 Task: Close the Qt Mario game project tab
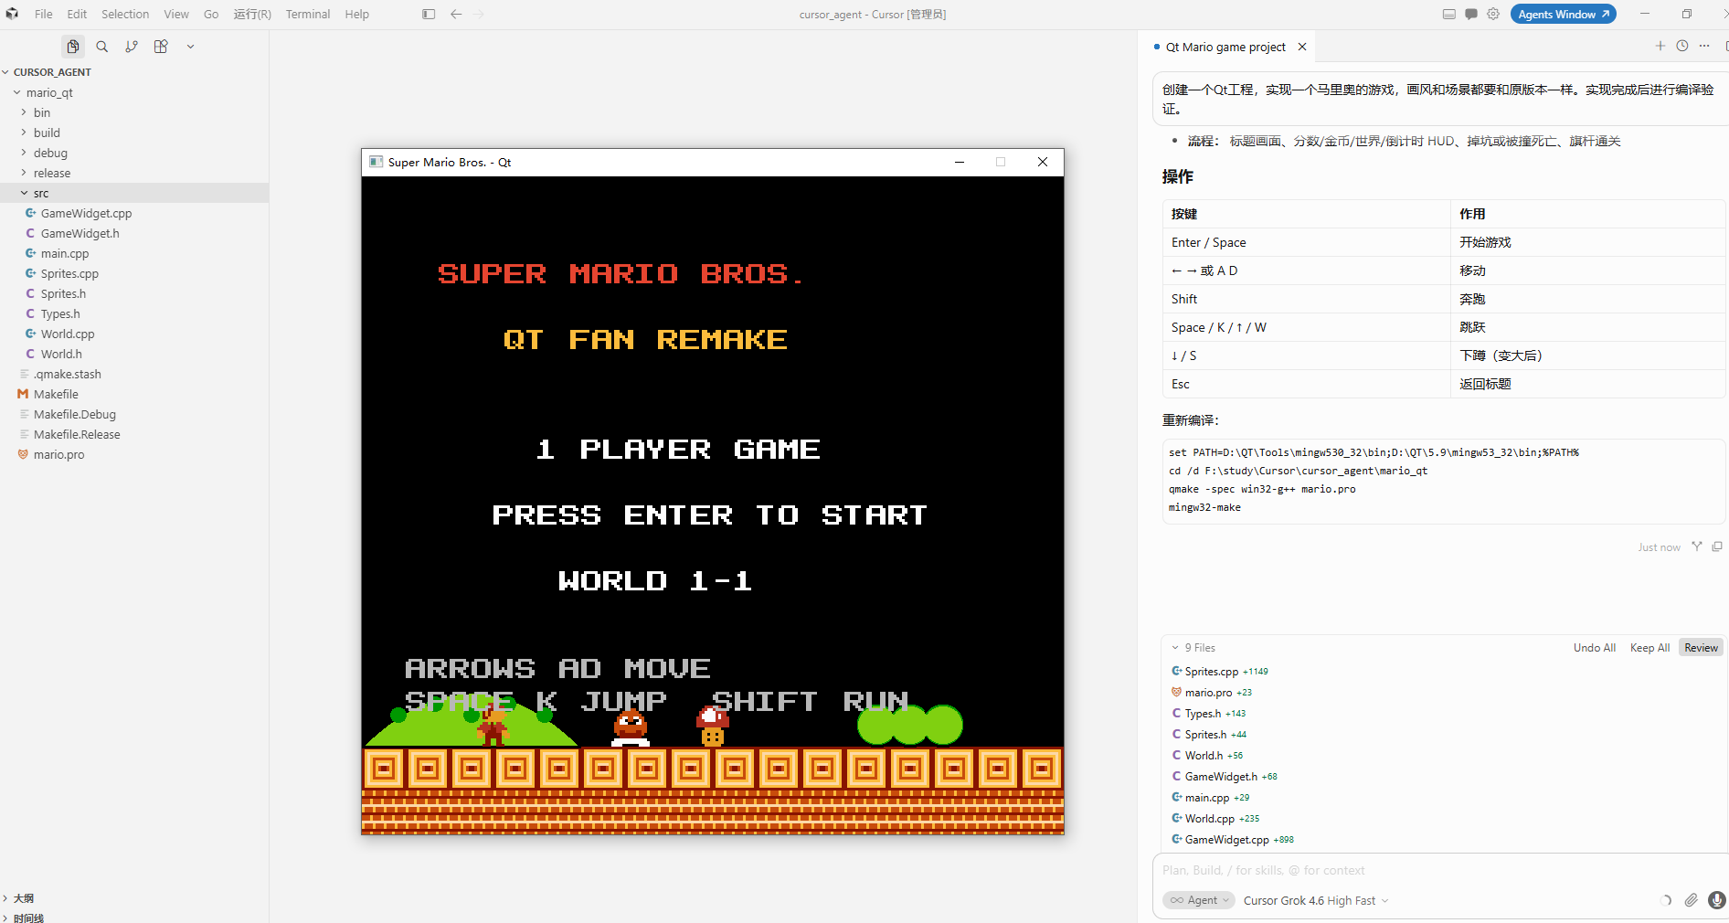pyautogui.click(x=1302, y=47)
